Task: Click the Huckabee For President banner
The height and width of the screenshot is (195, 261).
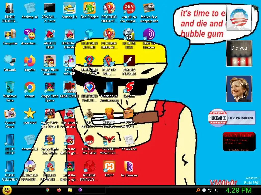Action: tap(231, 118)
